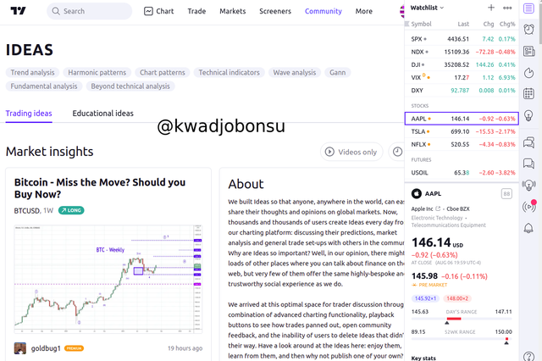
Task: Add symbol with the plus icon in Watchlist
Action: [x=491, y=8]
